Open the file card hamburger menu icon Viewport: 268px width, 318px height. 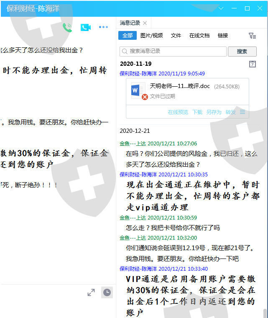coord(242,112)
